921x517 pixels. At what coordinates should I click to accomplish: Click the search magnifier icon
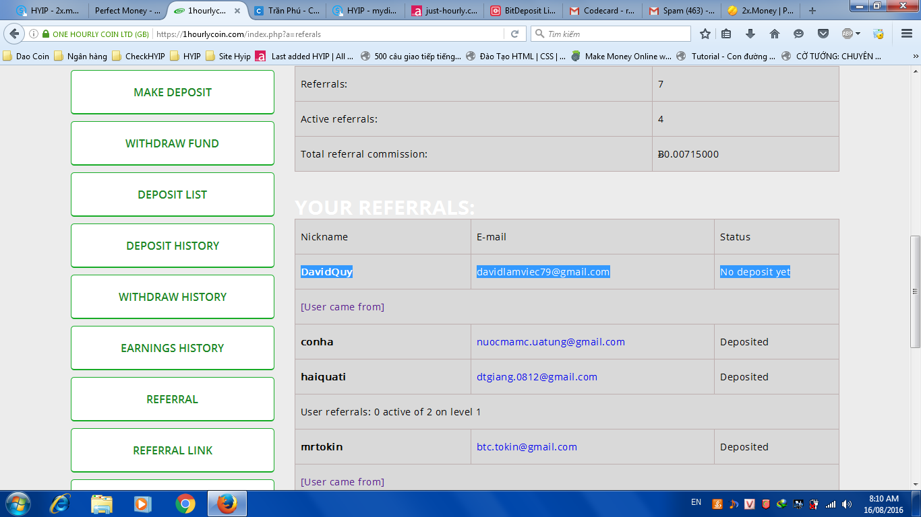(539, 34)
